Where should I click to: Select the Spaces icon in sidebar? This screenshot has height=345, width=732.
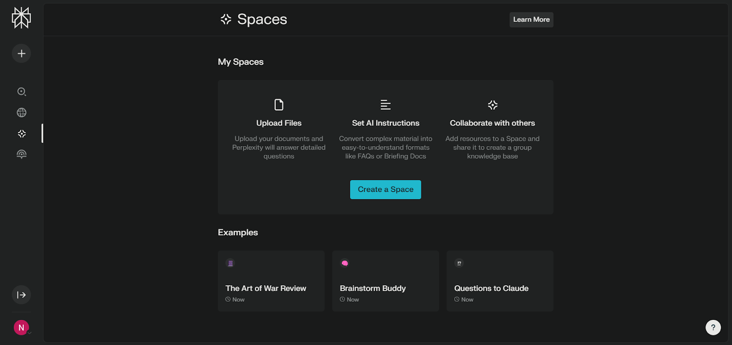(x=22, y=133)
